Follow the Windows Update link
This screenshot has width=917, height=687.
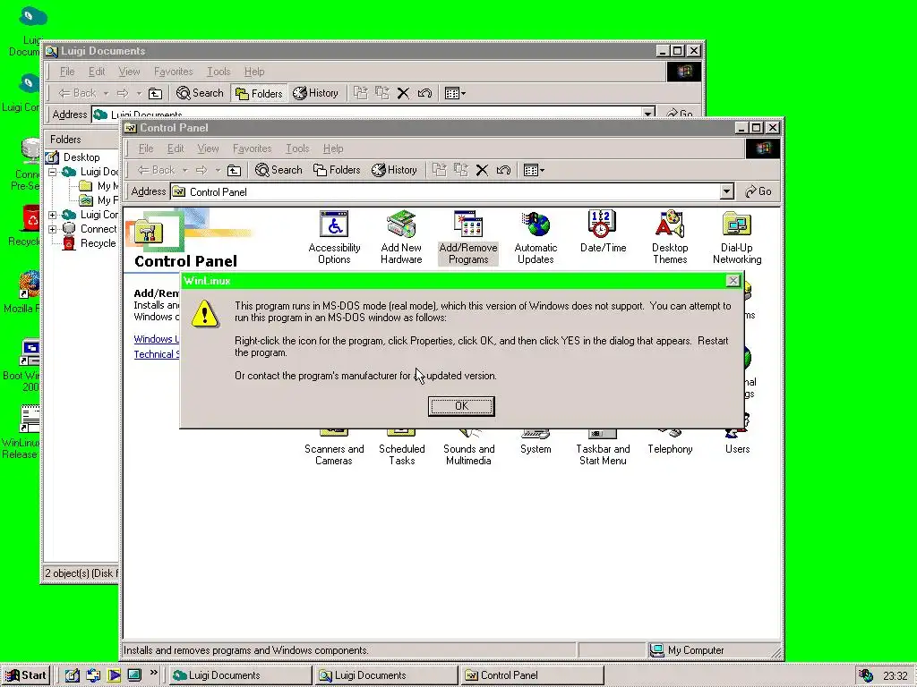(x=156, y=339)
